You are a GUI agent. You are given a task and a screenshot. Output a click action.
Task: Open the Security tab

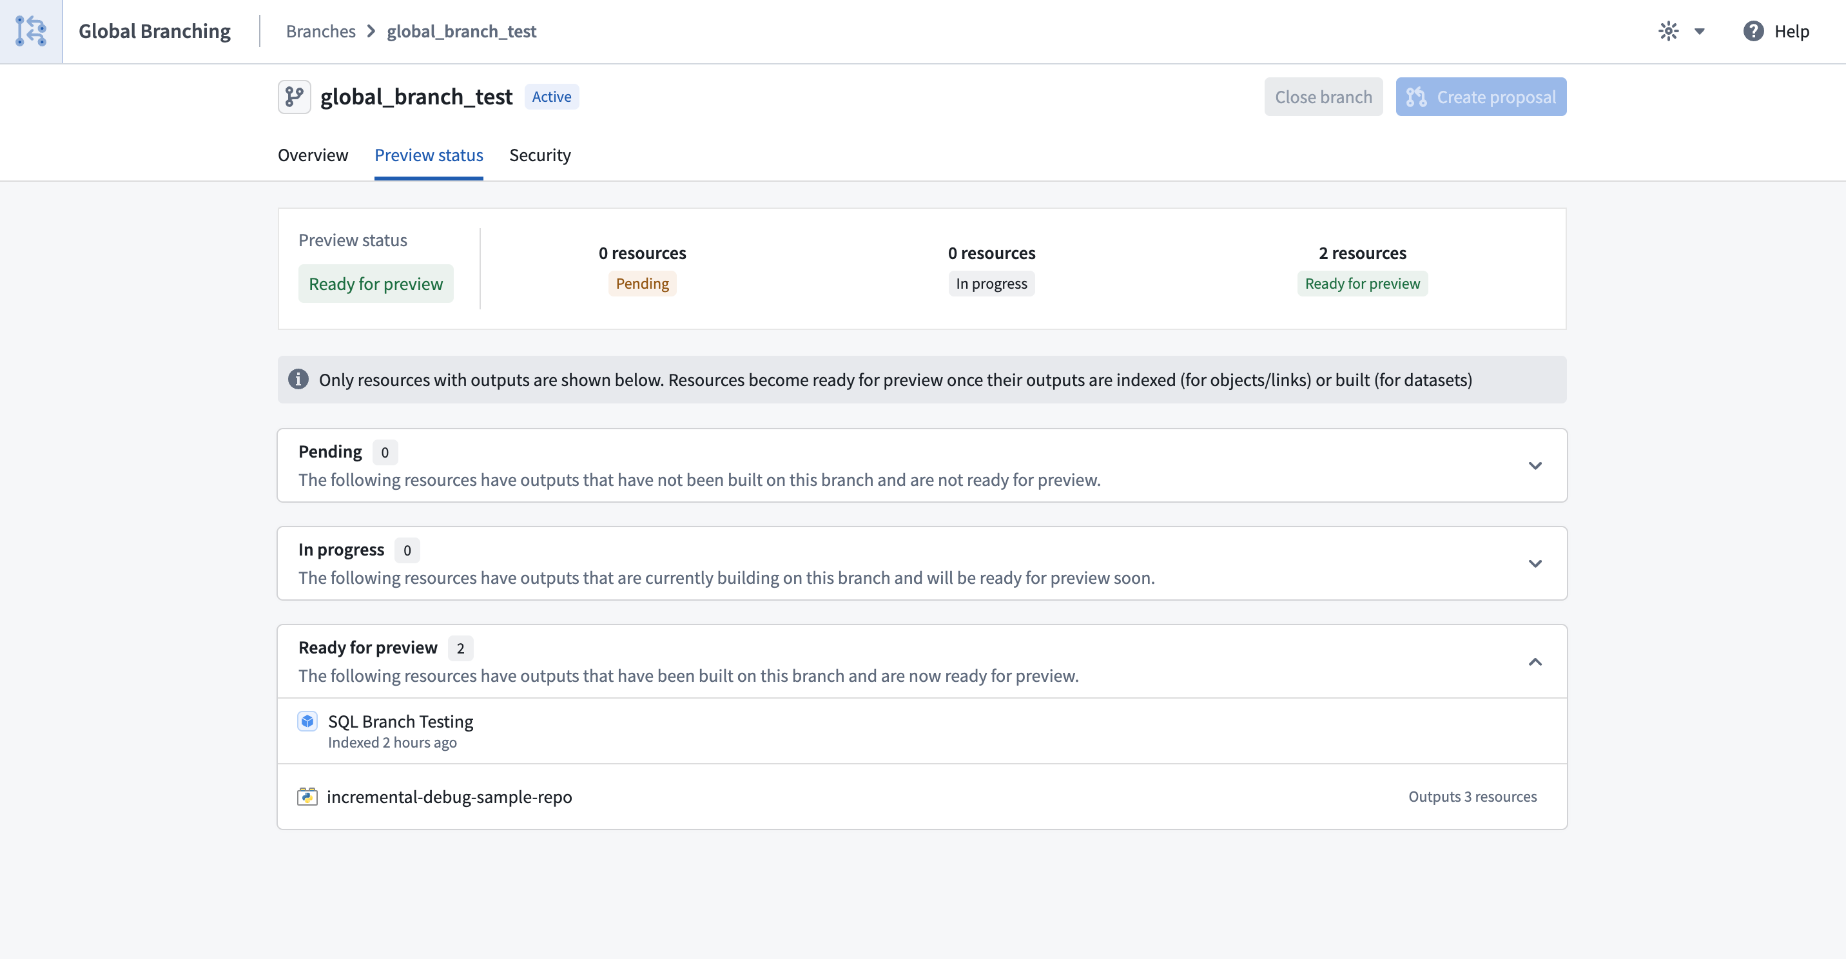pyautogui.click(x=539, y=155)
